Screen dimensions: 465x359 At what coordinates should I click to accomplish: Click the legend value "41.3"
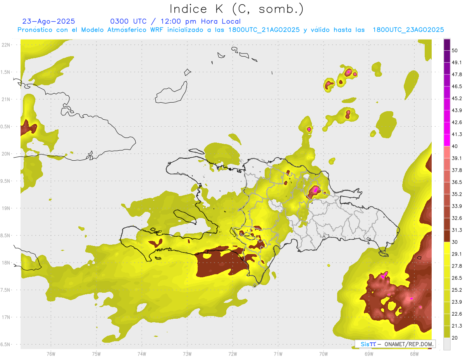457,134
